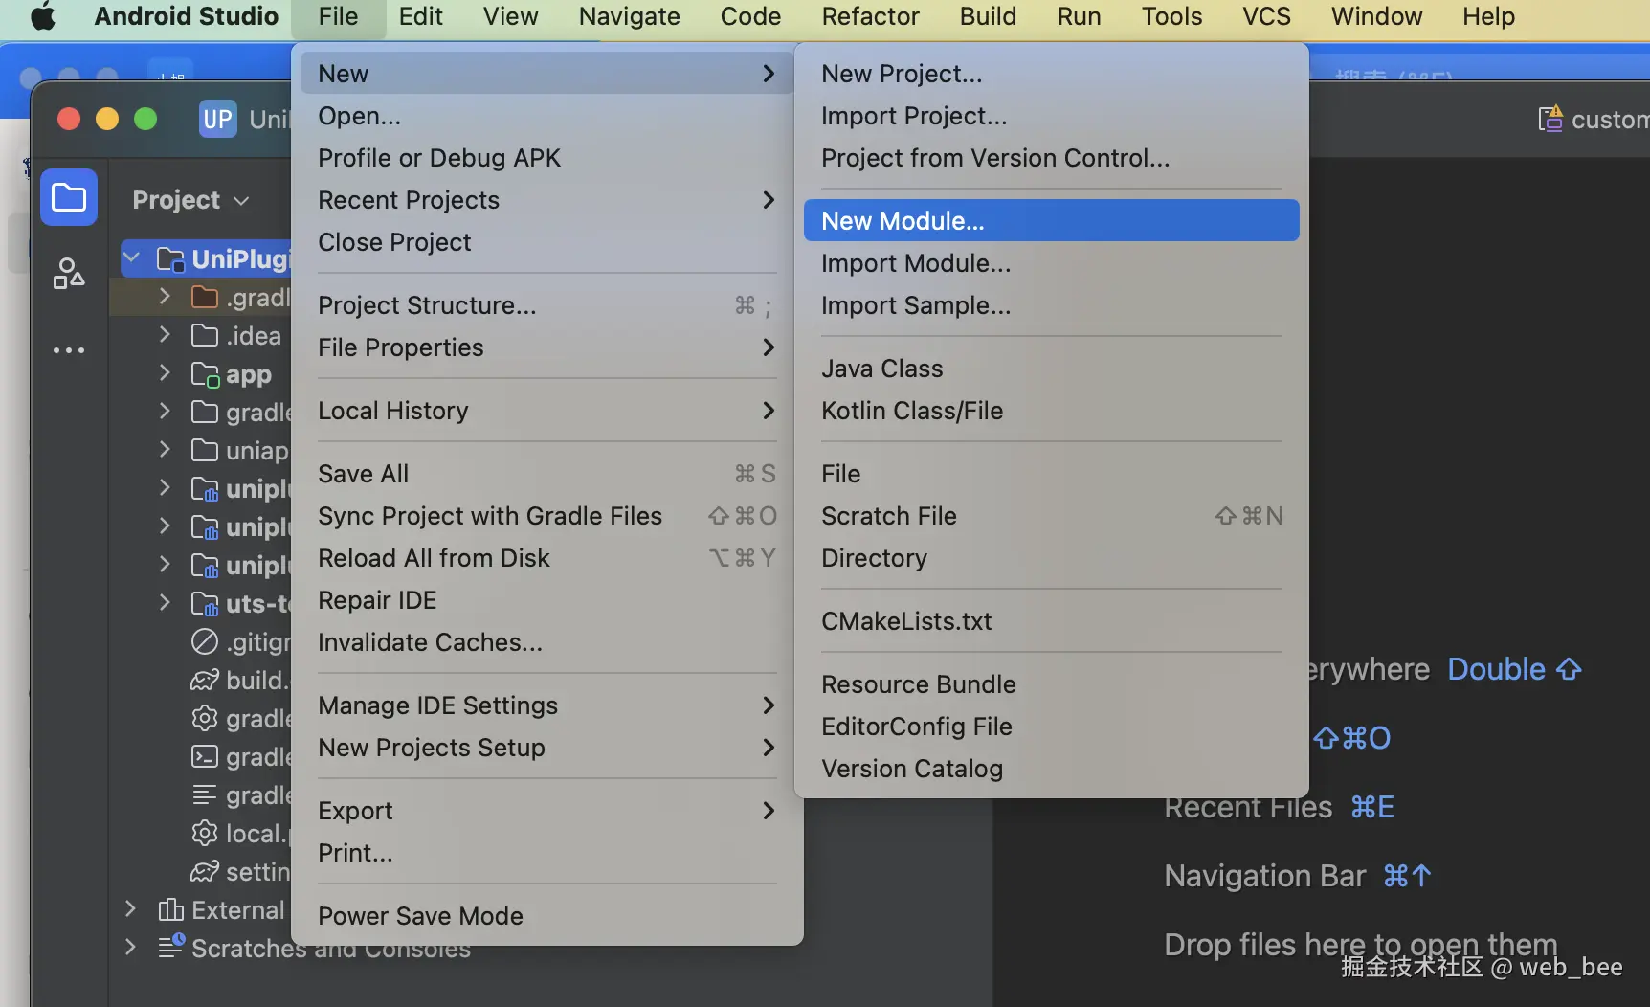This screenshot has width=1650, height=1007.
Task: Collapse the UniPlugin root project node
Action: (x=132, y=258)
